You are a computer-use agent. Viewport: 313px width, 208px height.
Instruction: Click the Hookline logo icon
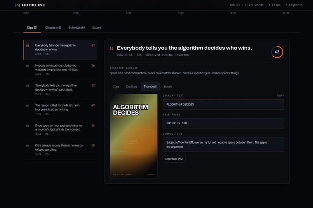tap(17, 5)
